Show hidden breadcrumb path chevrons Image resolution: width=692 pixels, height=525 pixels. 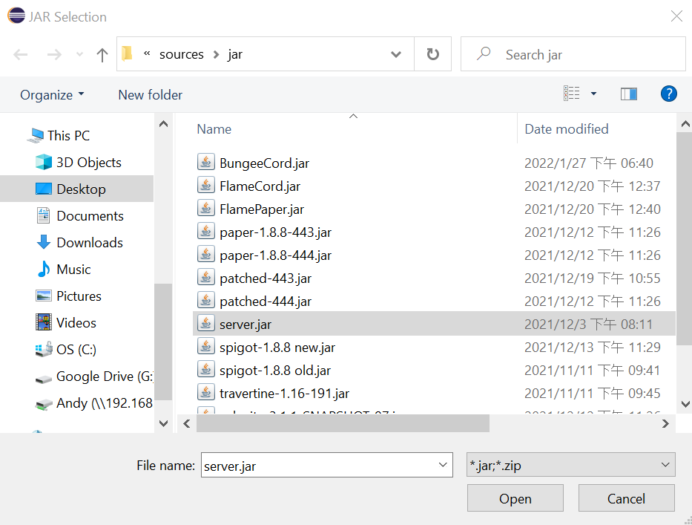point(147,53)
